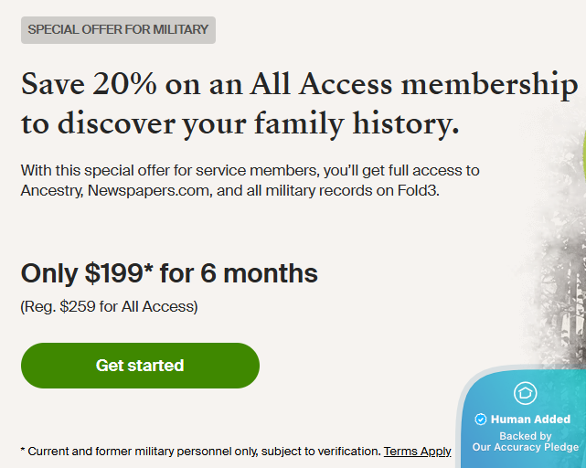Click the house icon in the pledge badge
586x468 pixels.
coord(526,394)
